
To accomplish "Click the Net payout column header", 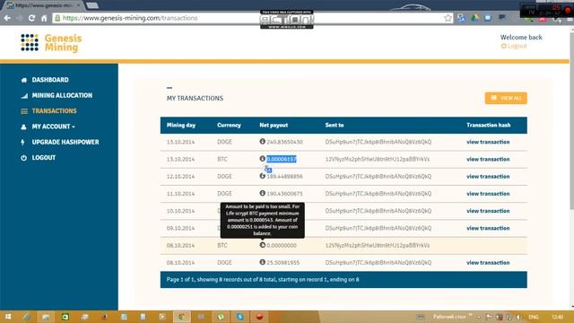I will click(x=274, y=126).
